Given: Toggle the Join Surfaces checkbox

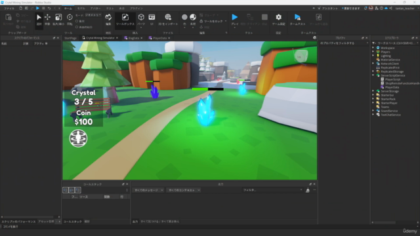Looking at the screenshot, I should [x=77, y=27].
